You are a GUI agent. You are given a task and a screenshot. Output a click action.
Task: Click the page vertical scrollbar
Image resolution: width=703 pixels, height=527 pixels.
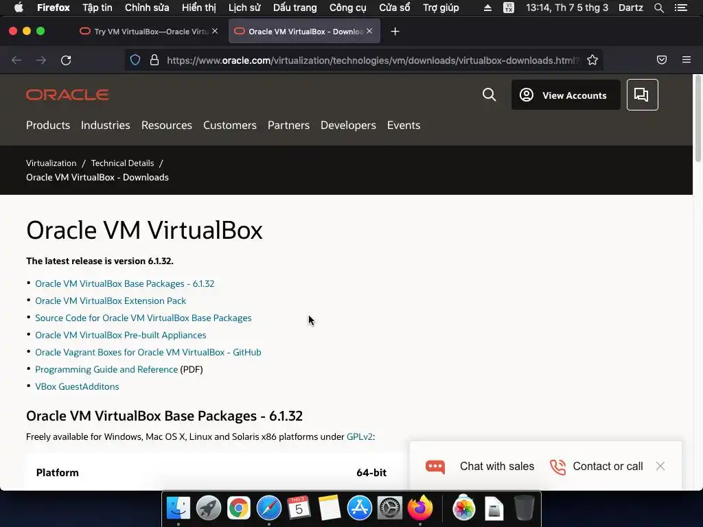point(698,119)
